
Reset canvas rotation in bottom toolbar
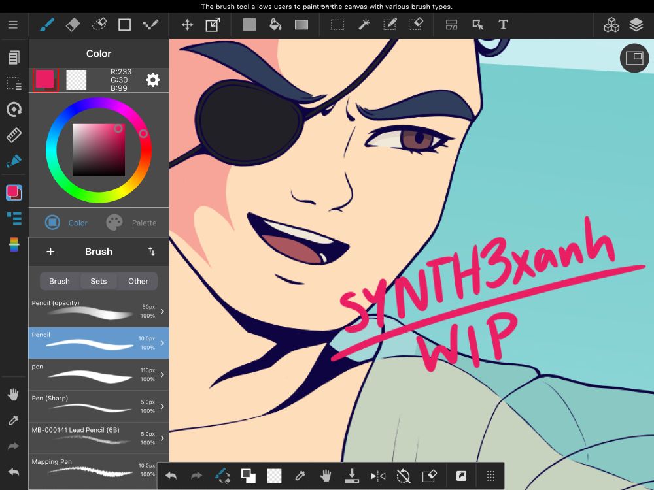click(404, 476)
